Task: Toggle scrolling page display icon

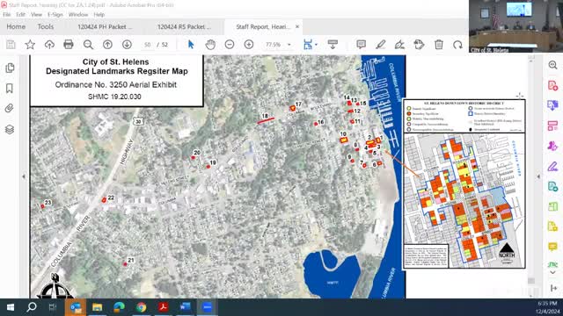Action: tap(333, 45)
